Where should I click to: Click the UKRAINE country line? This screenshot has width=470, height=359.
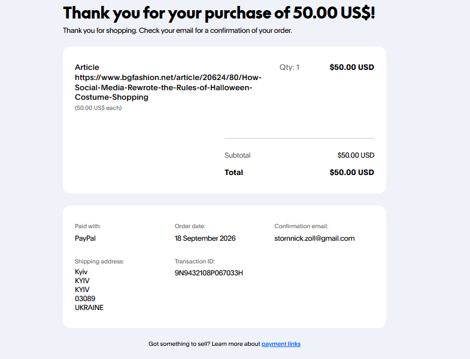[89, 308]
